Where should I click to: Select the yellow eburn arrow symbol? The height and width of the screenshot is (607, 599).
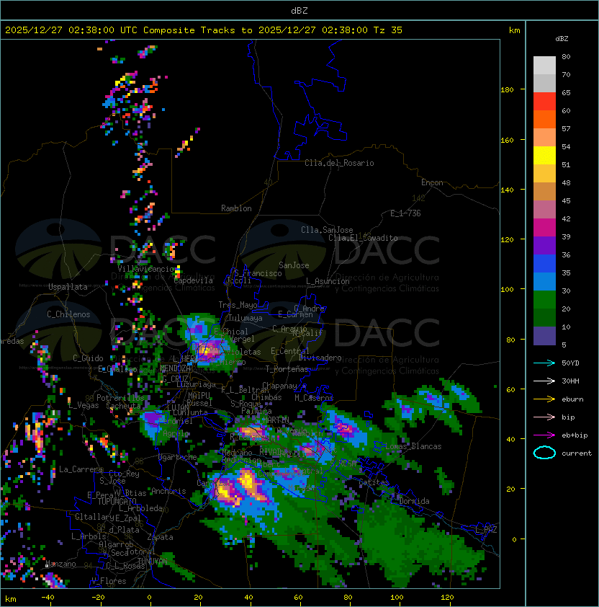544,399
